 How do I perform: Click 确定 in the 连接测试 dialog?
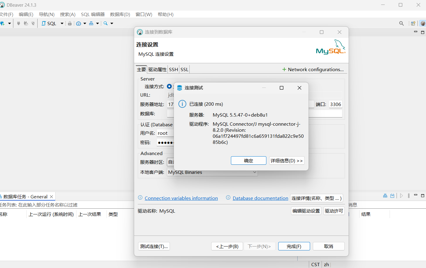pyautogui.click(x=248, y=160)
